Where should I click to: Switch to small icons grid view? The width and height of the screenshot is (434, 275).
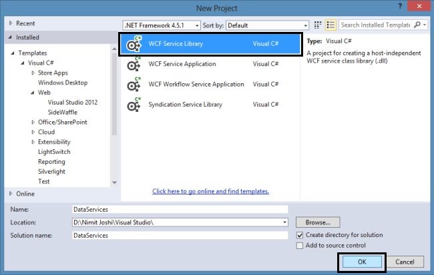(318, 25)
